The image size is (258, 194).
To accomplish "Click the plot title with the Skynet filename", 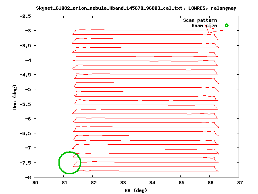I will tap(136, 8).
